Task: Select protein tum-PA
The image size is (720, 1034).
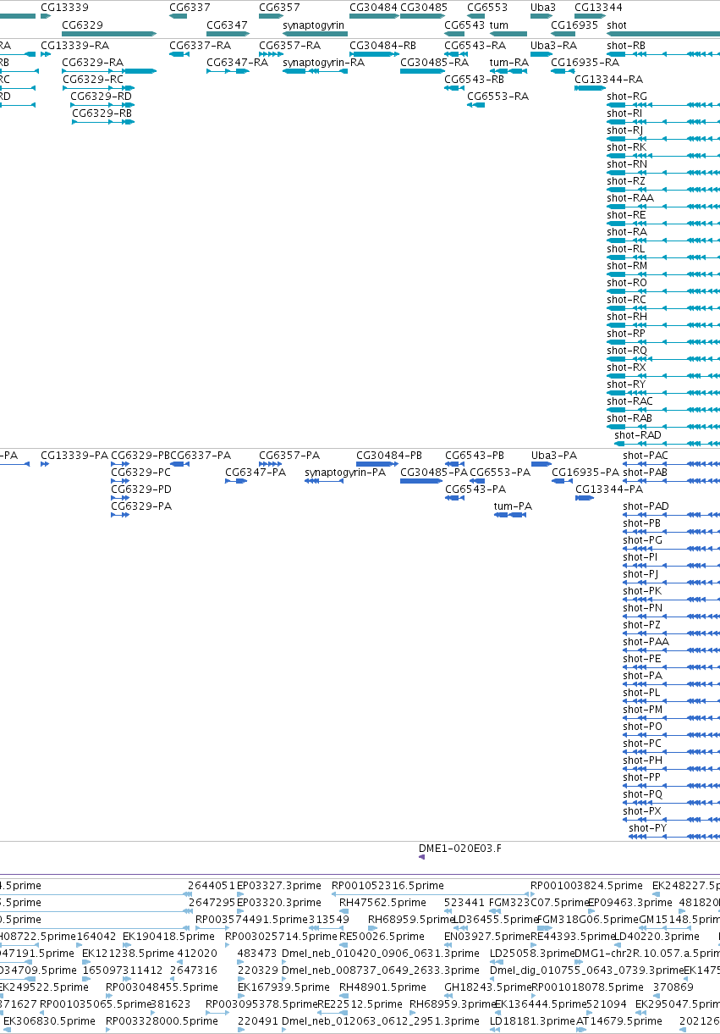Action: 514,506
